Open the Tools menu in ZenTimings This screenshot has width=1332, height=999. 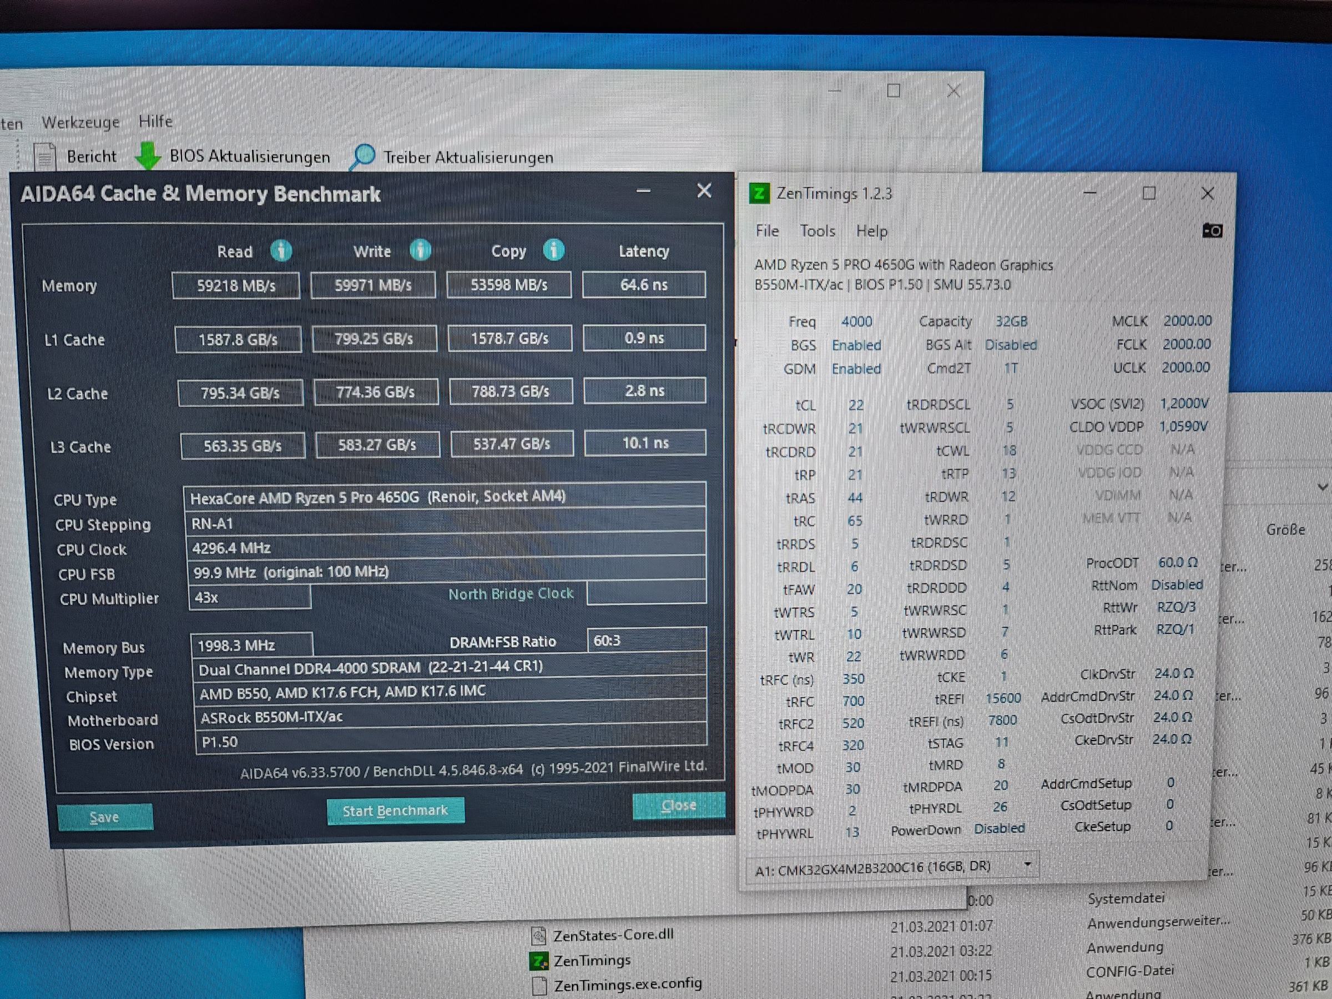[x=817, y=231]
